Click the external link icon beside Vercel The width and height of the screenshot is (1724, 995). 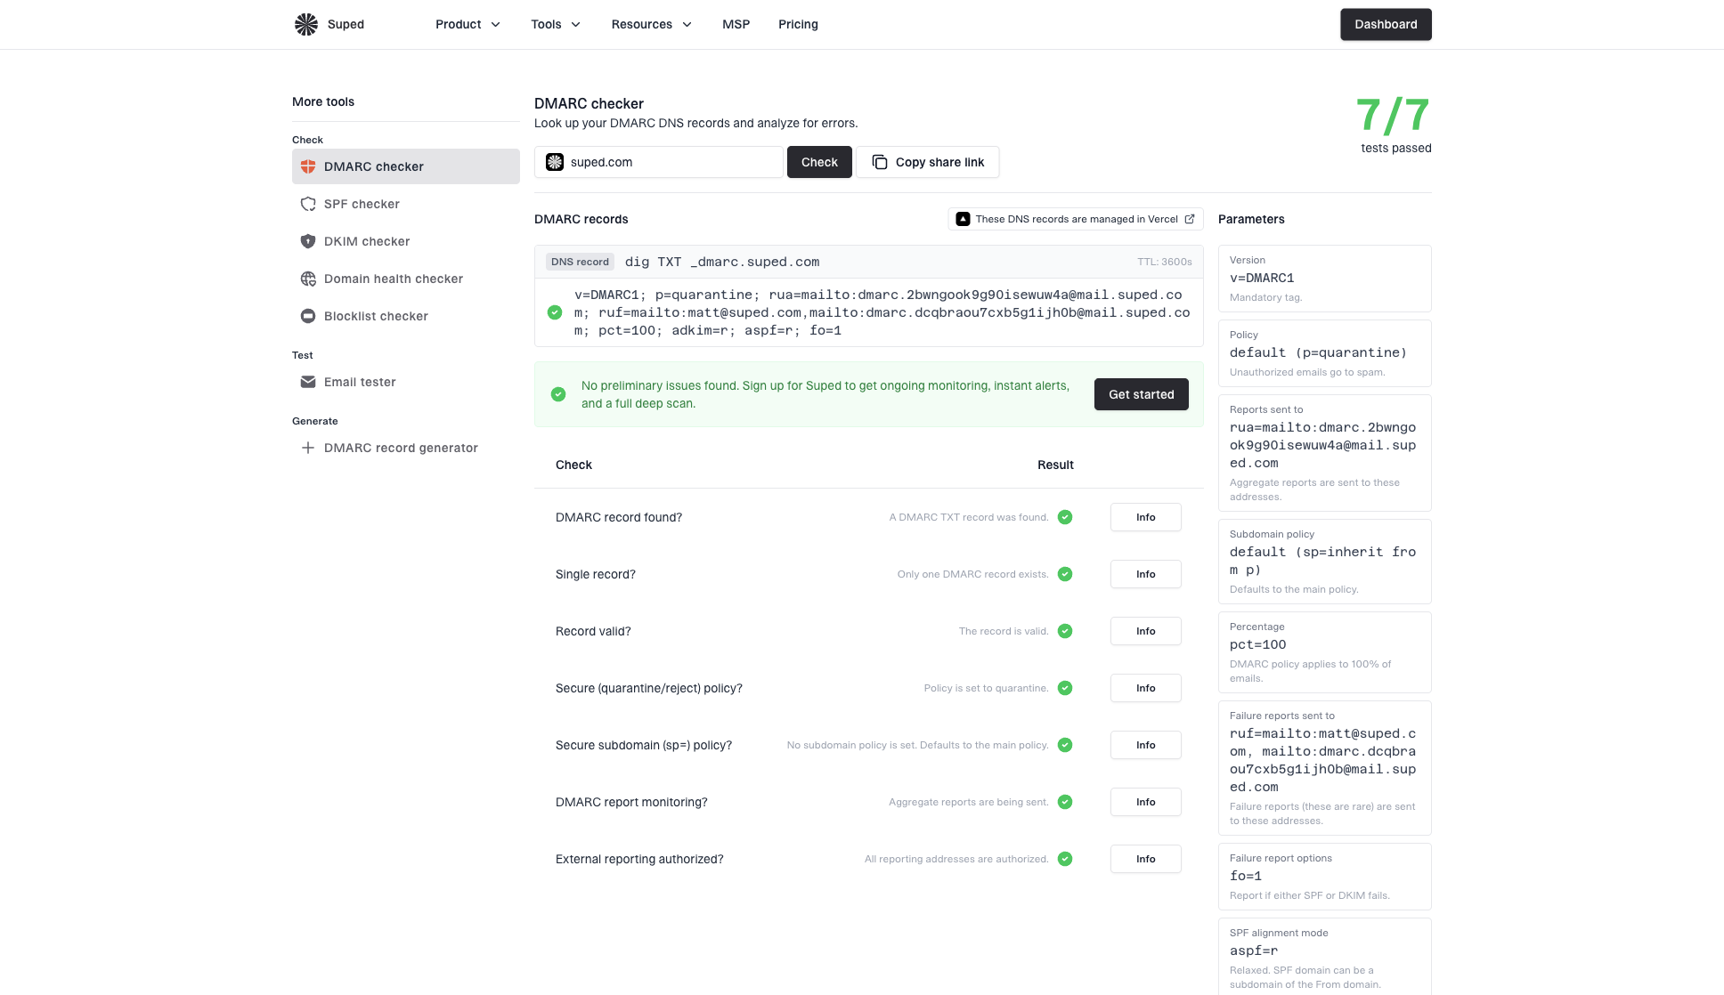tap(1190, 219)
